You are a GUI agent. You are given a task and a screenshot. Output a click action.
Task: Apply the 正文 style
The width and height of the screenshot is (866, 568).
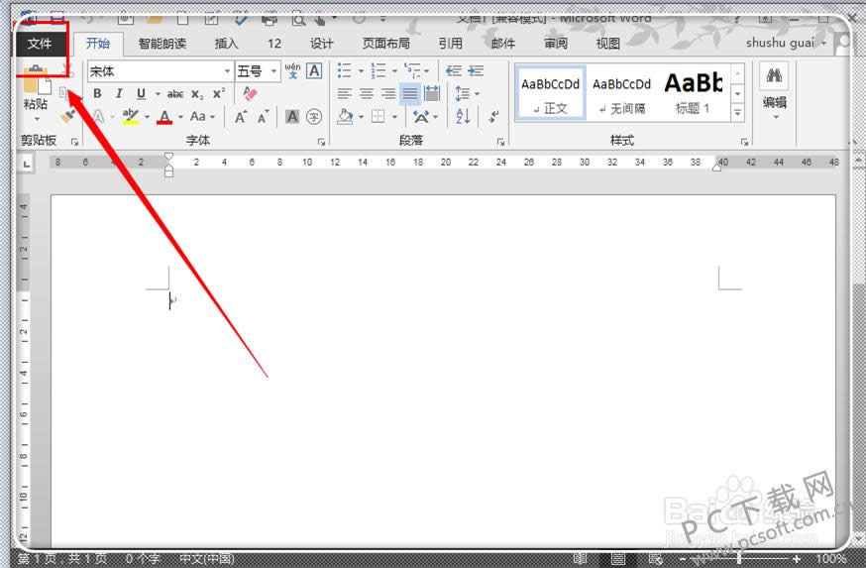coord(550,93)
